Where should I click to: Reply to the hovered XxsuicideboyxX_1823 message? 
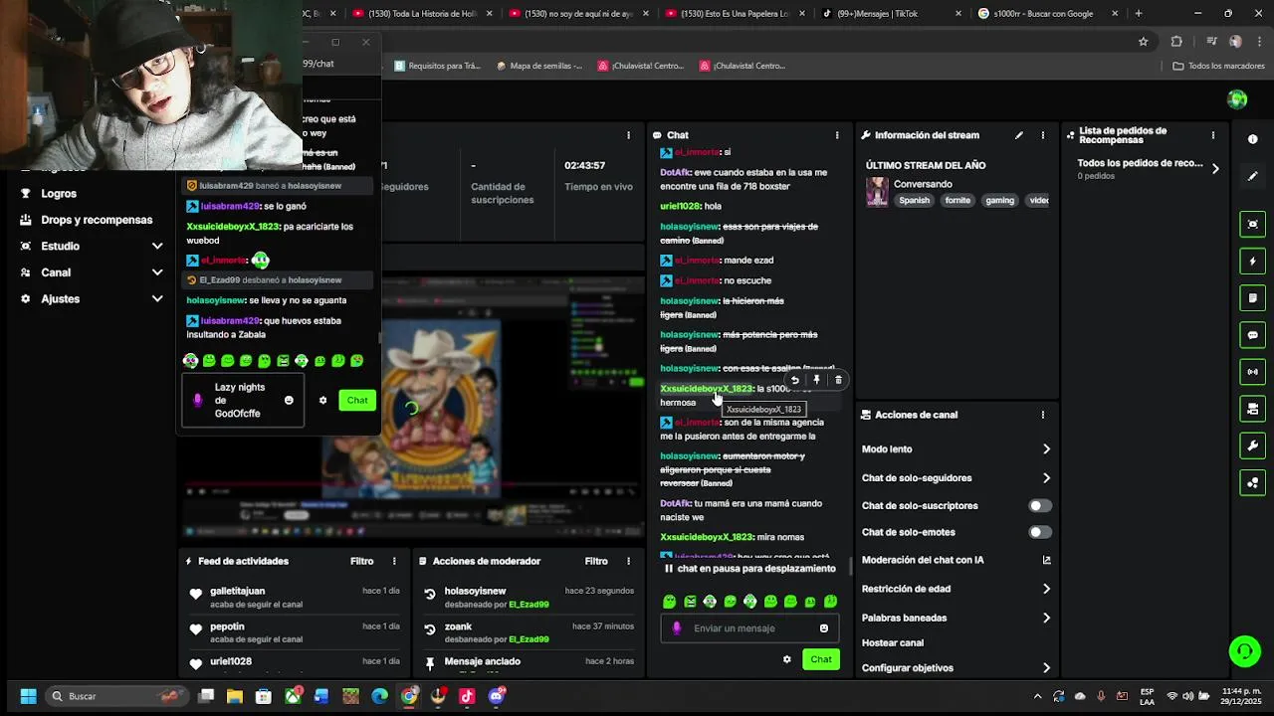coord(794,380)
